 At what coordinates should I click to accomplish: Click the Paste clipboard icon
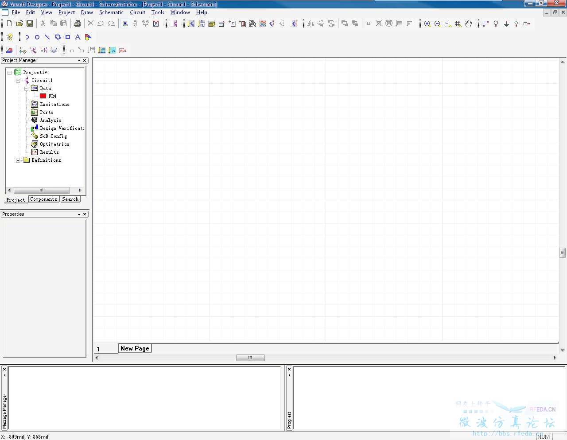63,23
